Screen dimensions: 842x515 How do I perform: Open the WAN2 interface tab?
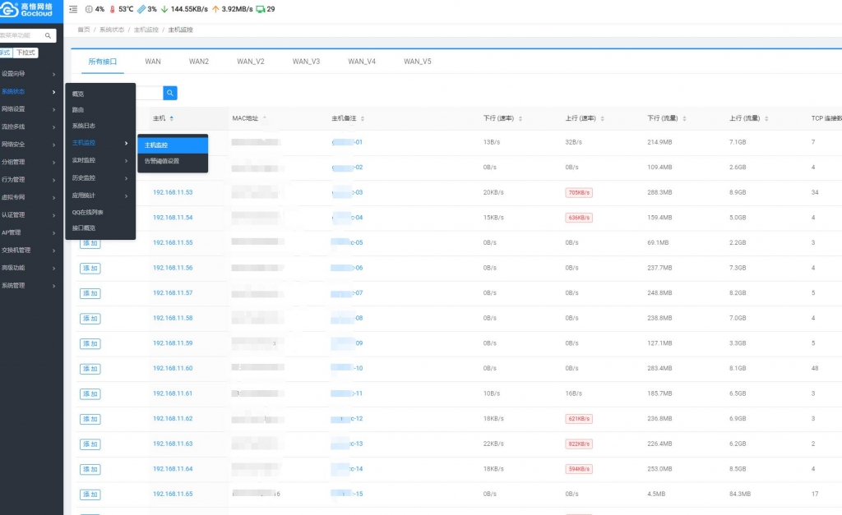(199, 62)
